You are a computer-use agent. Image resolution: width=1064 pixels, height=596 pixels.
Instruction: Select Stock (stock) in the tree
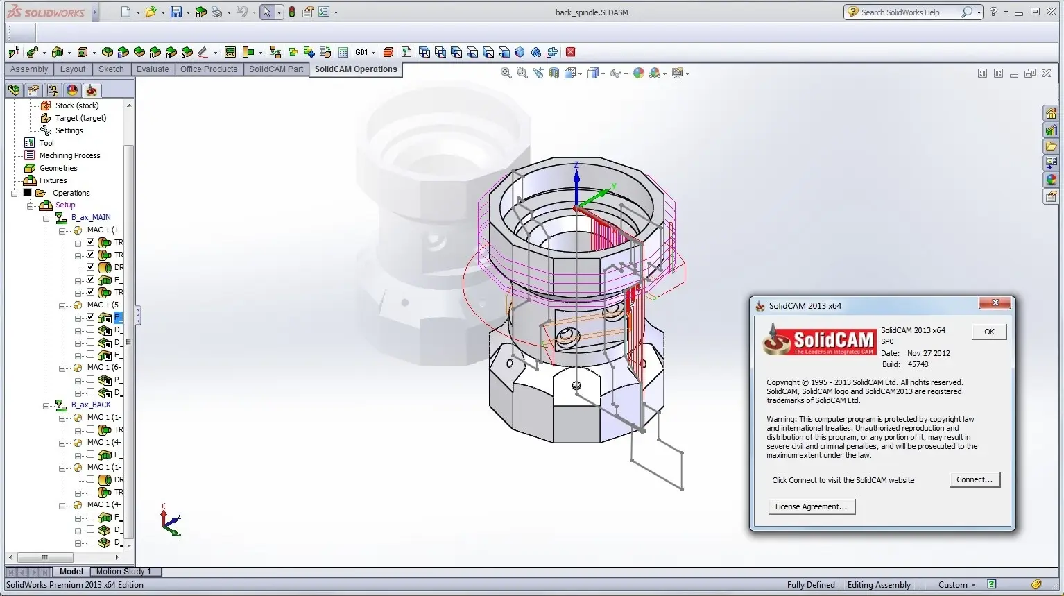(77, 105)
